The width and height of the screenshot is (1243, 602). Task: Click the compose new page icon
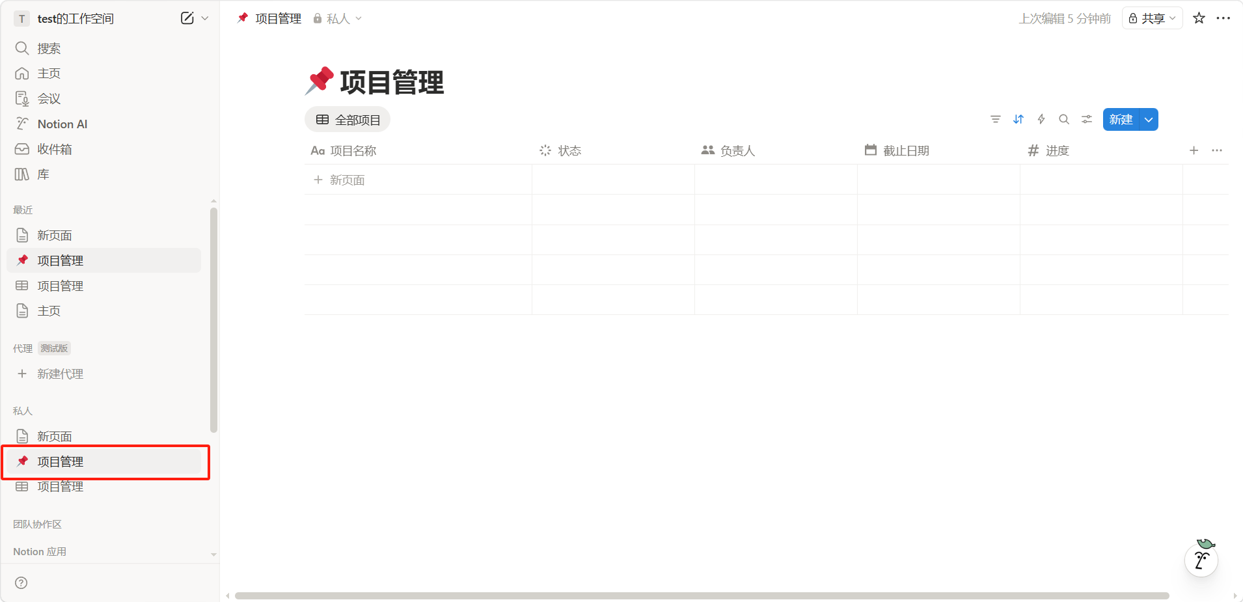[x=187, y=18]
